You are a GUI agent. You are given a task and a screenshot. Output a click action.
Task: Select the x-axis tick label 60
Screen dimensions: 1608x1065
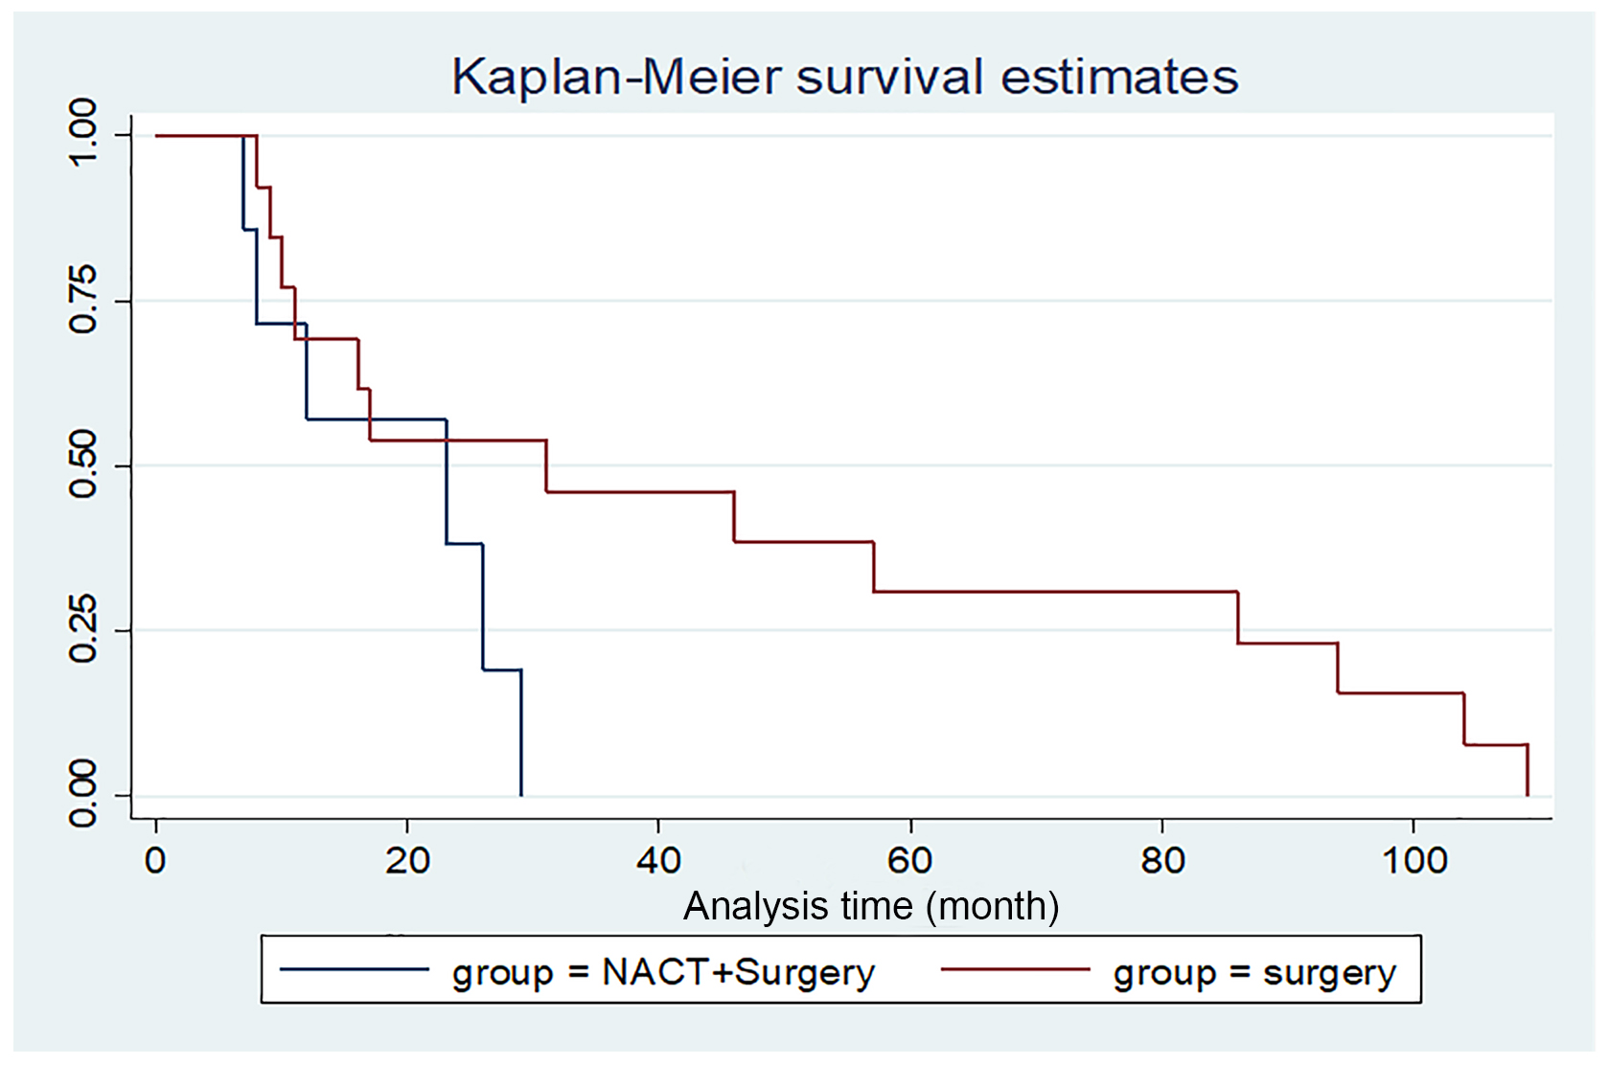click(x=909, y=860)
